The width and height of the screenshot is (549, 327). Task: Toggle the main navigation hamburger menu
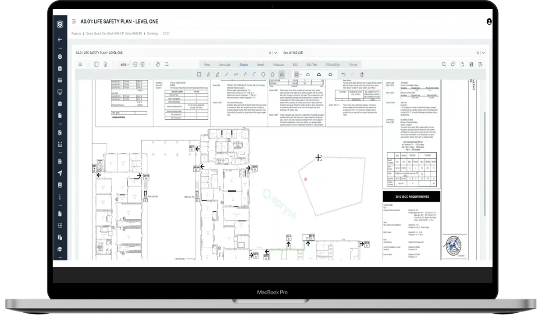pos(74,21)
